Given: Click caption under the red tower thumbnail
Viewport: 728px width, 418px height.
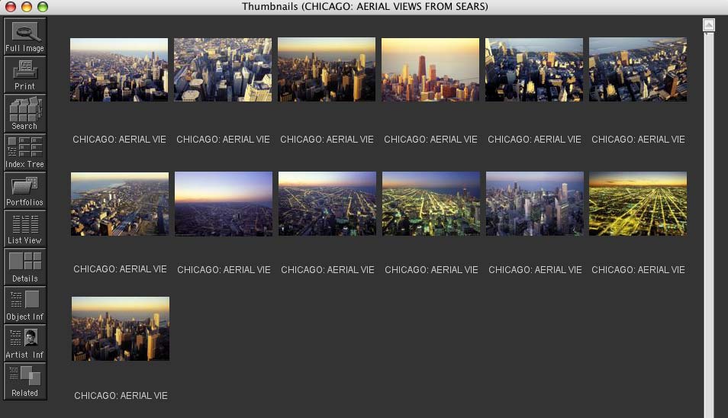Looking at the screenshot, I should pos(431,139).
